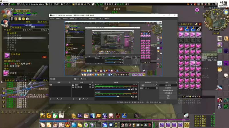This screenshot has width=229, height=128.
Task: Open OBS 帮助(H) menu
Action: click(107, 18)
